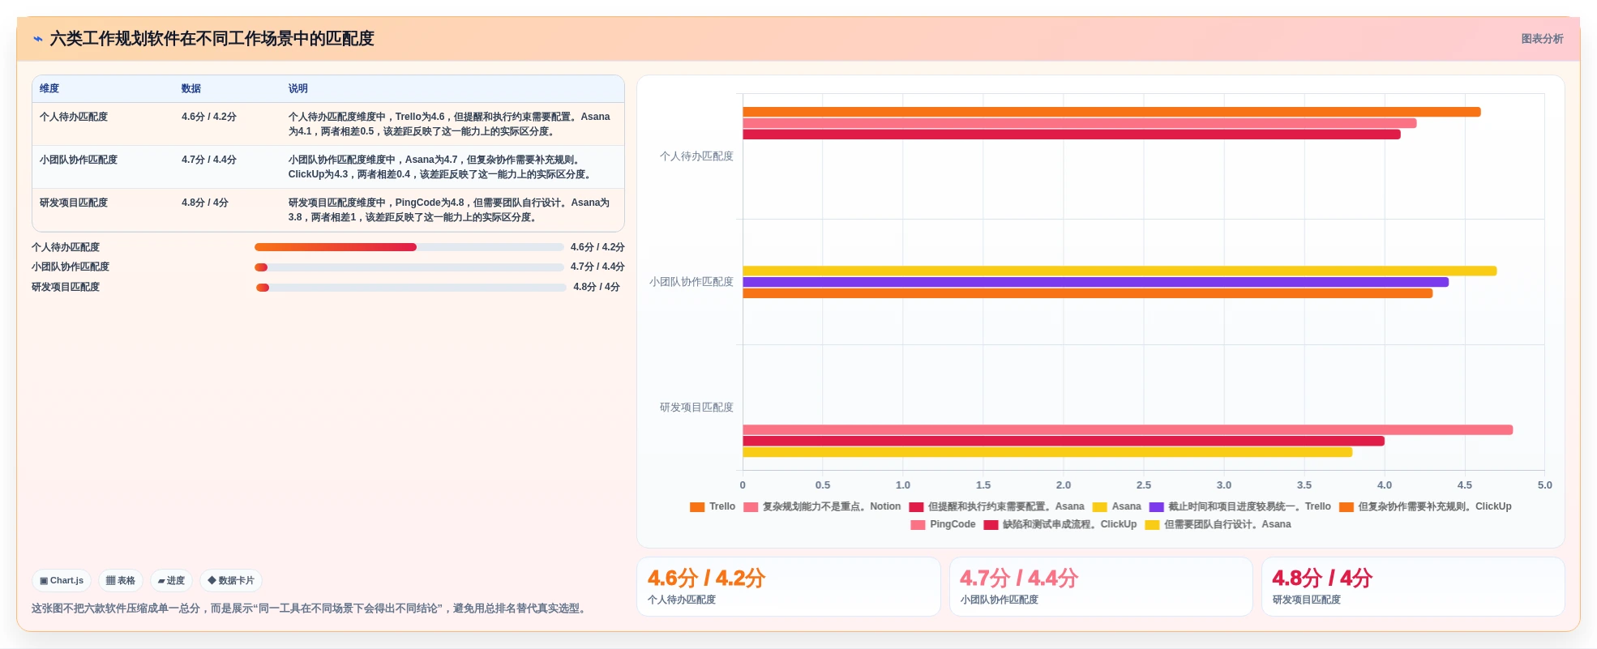Open the Chart.js tag chip
The width and height of the screenshot is (1597, 649).
click(x=62, y=581)
